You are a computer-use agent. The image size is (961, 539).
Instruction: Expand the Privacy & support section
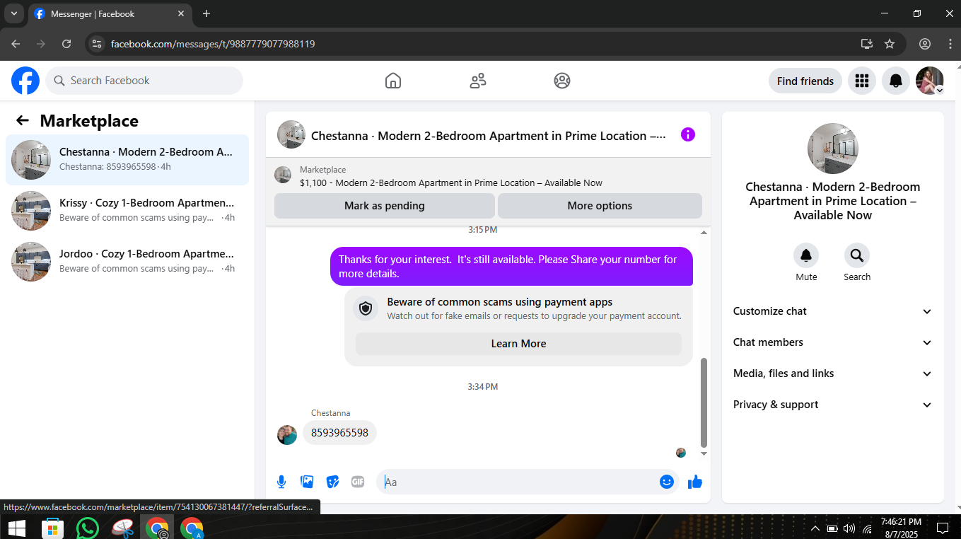click(x=833, y=405)
